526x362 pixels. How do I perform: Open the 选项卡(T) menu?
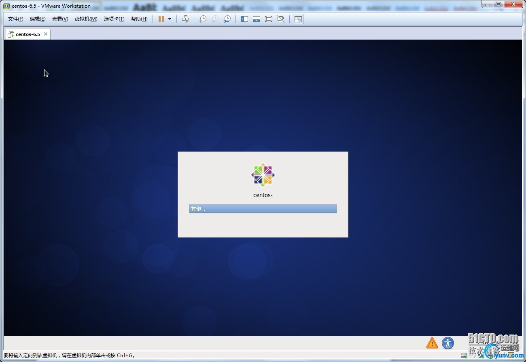click(114, 19)
